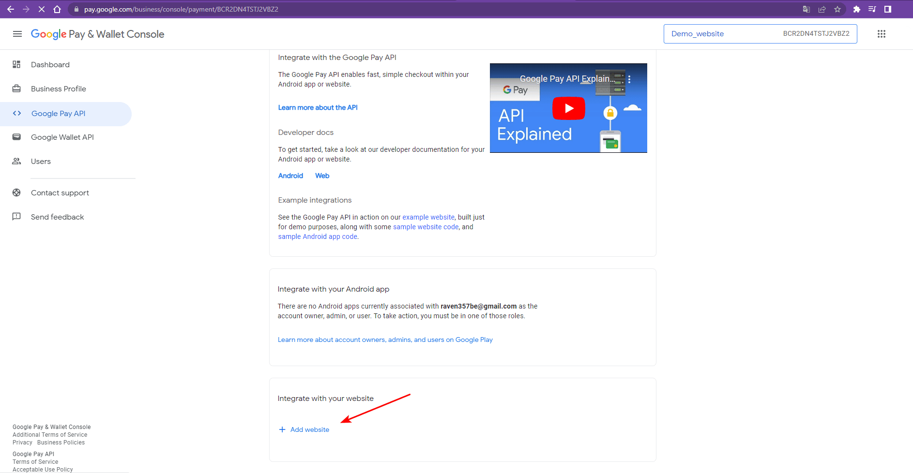The width and height of the screenshot is (913, 473).
Task: Click Contact support in sidebar
Action: (x=60, y=193)
